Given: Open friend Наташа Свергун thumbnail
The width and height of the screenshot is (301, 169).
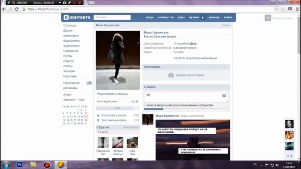Looking at the screenshot, I should (118, 143).
